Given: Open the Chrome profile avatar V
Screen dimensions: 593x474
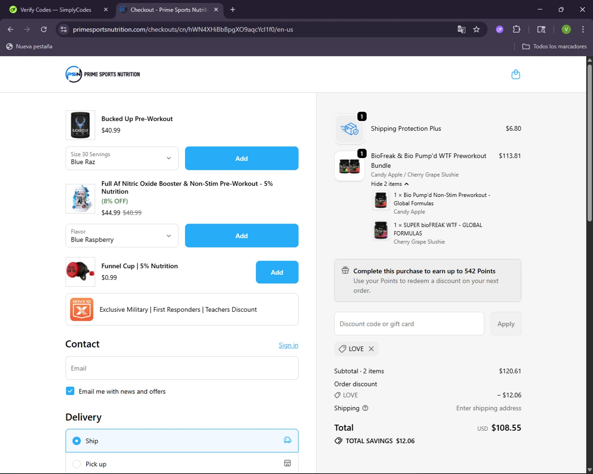Looking at the screenshot, I should tap(566, 29).
